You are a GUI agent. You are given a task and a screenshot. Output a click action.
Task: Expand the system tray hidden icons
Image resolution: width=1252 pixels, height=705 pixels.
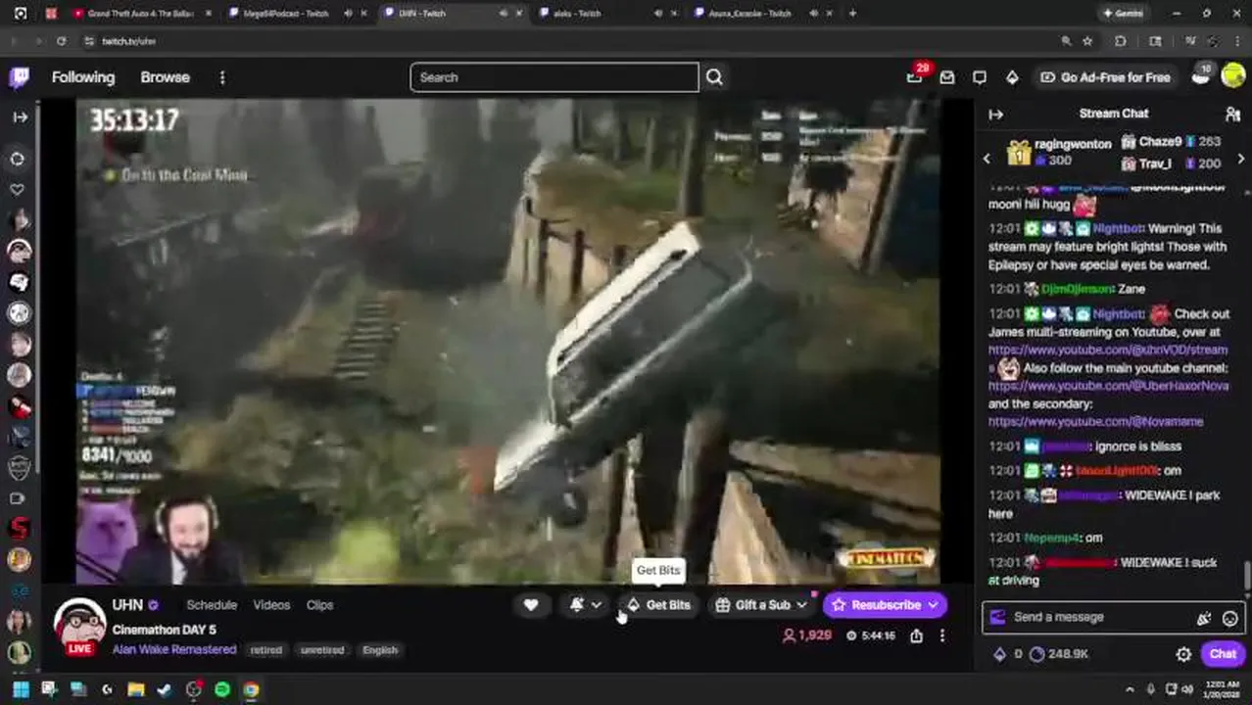click(x=1130, y=689)
